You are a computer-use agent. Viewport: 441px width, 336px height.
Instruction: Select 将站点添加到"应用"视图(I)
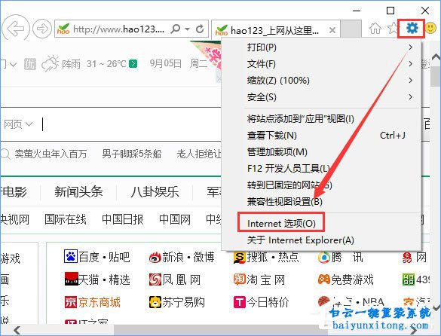point(322,119)
